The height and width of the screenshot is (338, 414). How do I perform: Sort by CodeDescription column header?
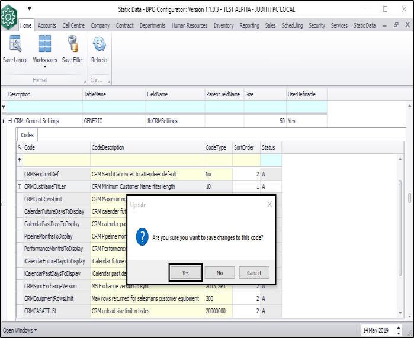[x=147, y=147]
